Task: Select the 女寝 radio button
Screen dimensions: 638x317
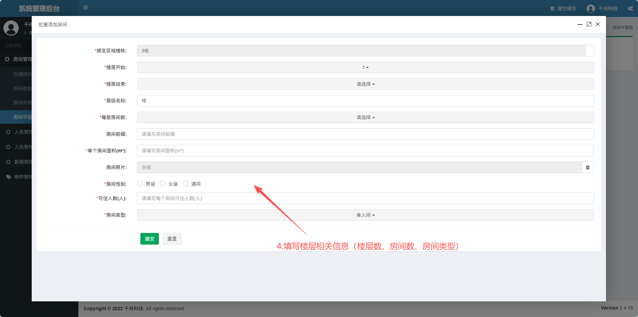Action: pos(163,184)
